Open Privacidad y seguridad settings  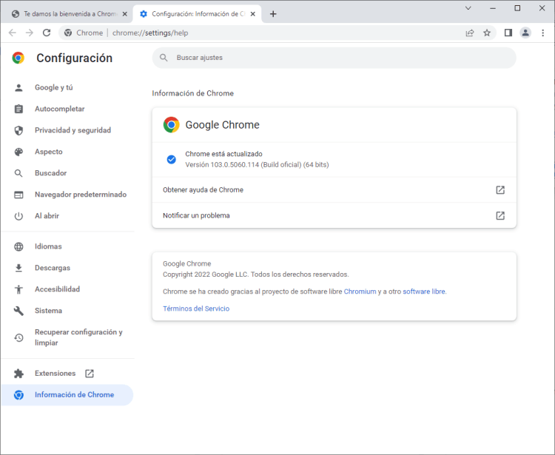coord(73,130)
